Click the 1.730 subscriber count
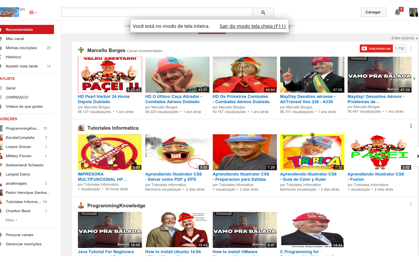419x262 pixels. point(400,48)
